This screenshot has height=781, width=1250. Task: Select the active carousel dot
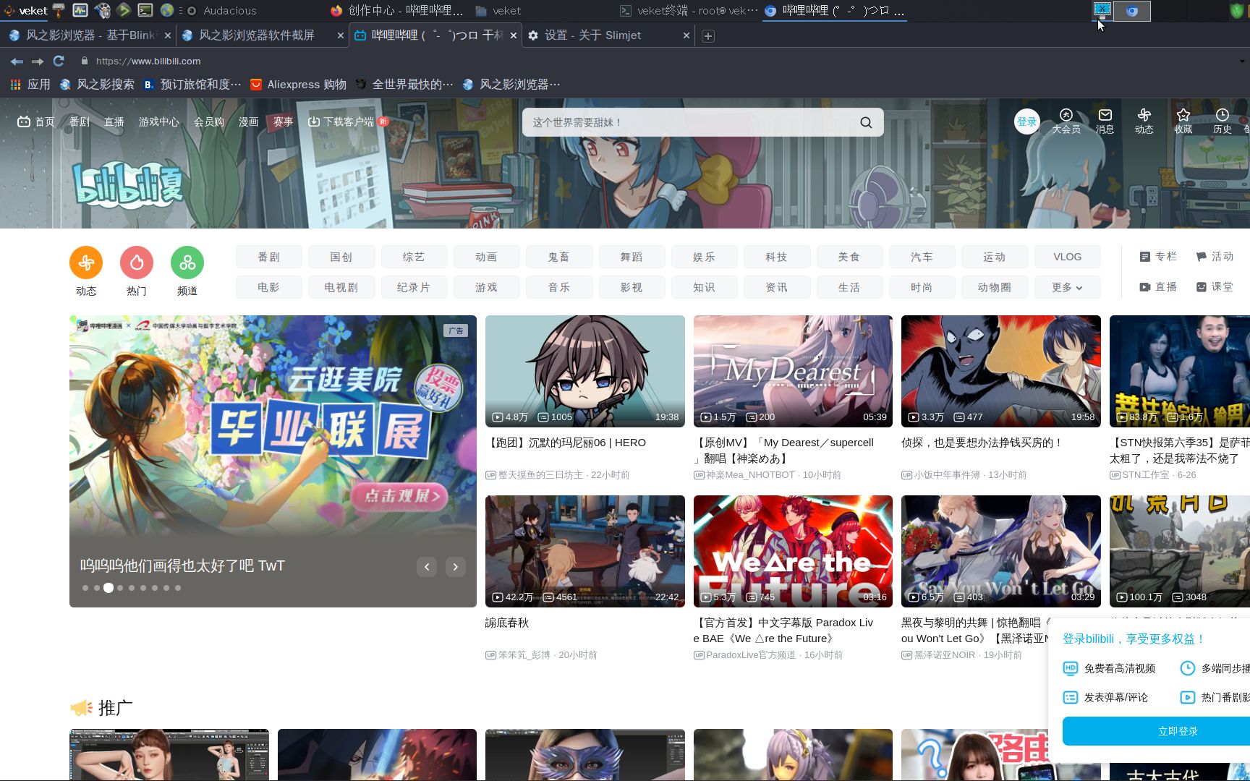coord(109,588)
